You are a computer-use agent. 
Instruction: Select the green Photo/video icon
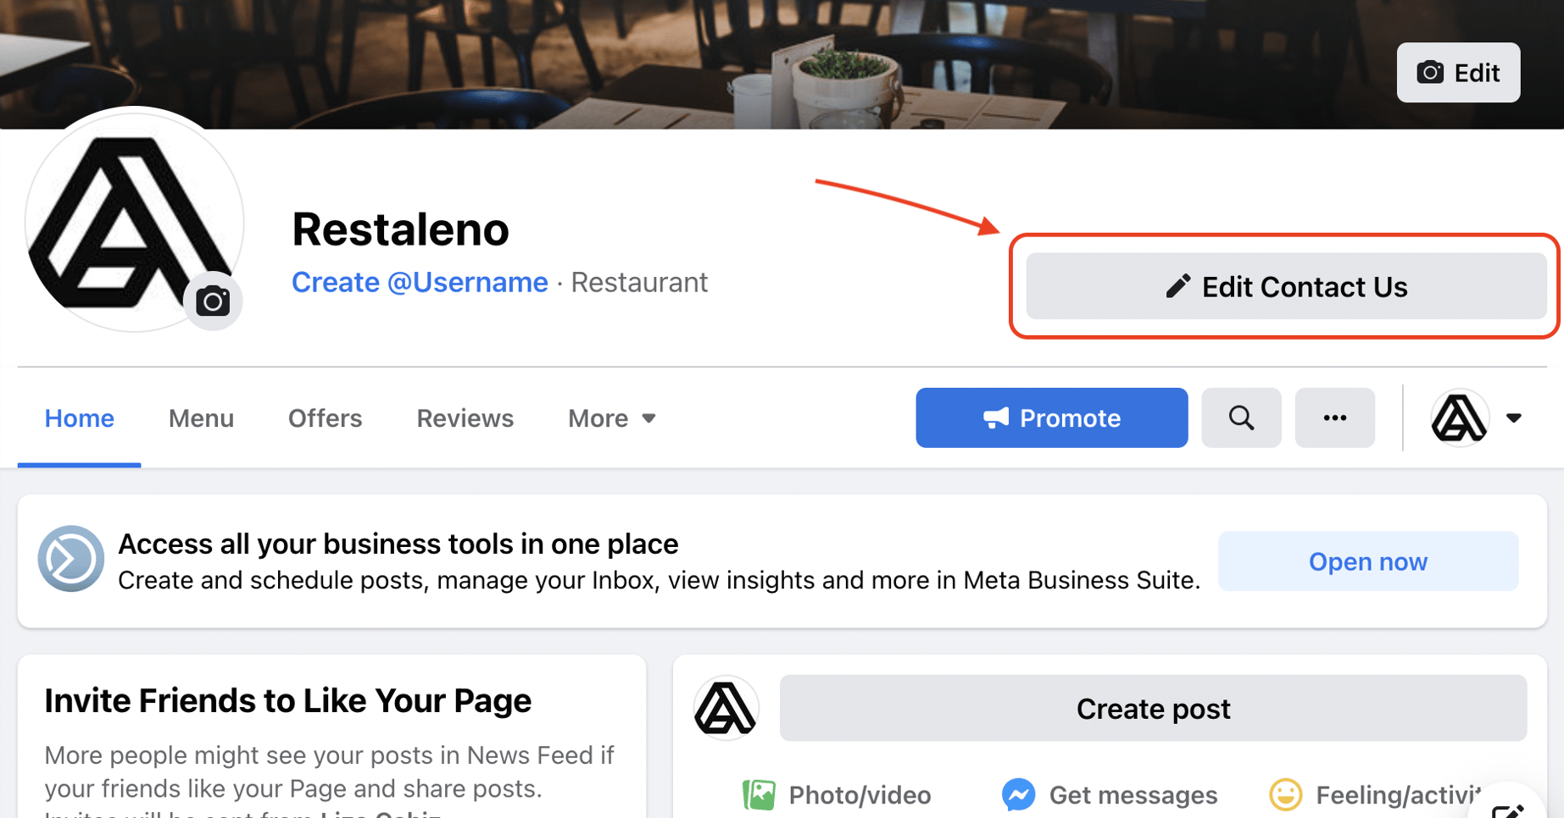click(x=761, y=794)
